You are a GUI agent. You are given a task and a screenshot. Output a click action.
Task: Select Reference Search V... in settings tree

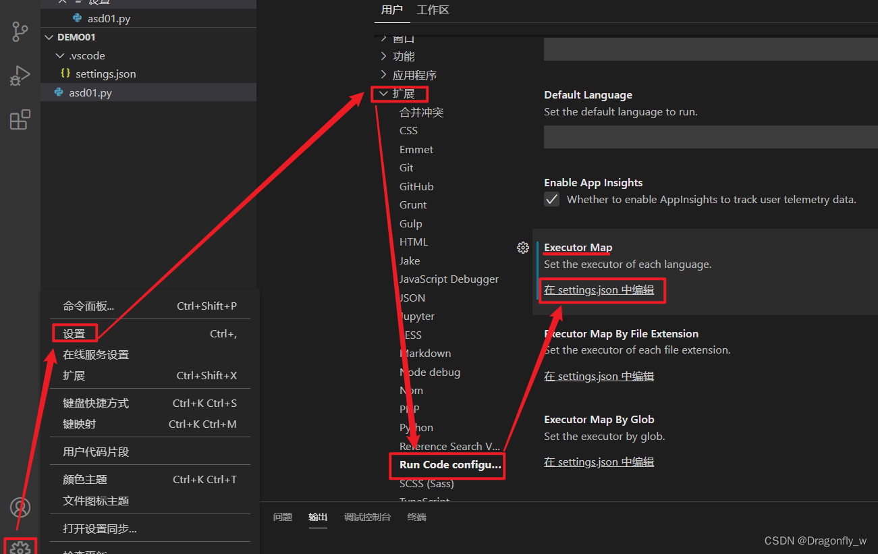click(x=450, y=446)
